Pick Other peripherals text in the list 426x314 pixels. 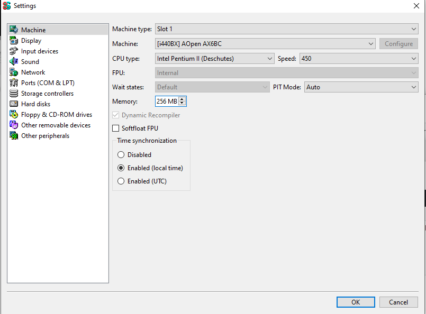pos(45,136)
